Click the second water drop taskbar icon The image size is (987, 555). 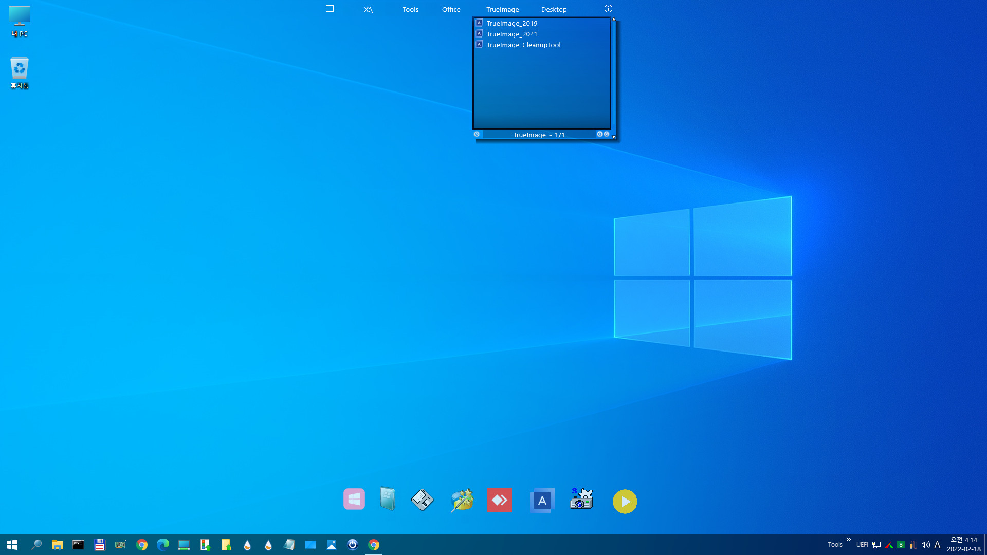click(x=268, y=545)
